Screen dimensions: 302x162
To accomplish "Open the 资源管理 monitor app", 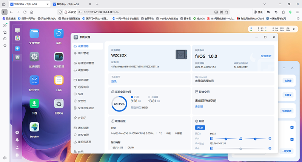I will tap(59, 57).
